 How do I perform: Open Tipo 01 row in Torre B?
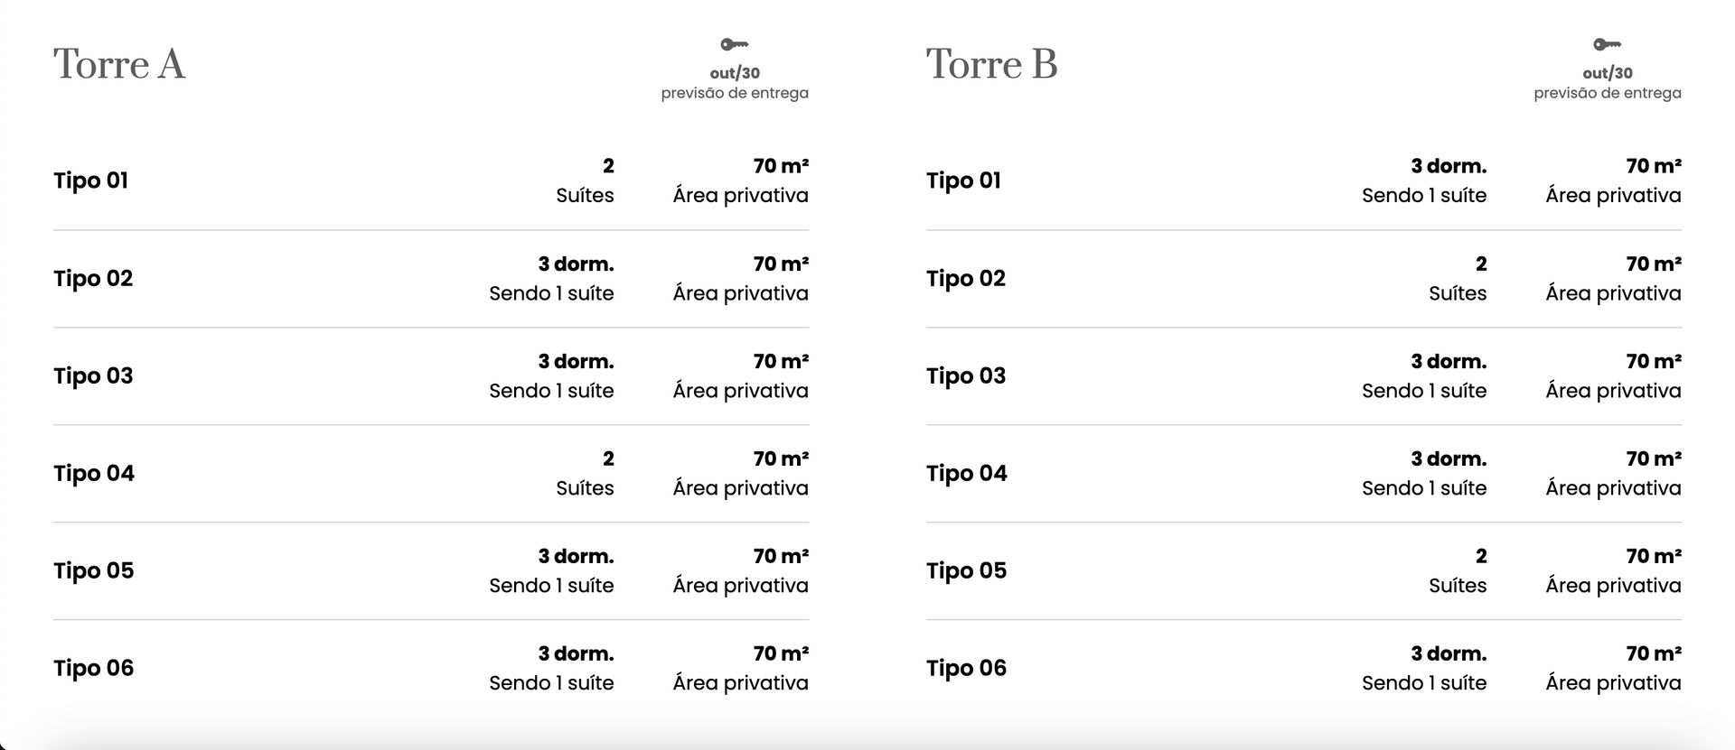click(964, 181)
